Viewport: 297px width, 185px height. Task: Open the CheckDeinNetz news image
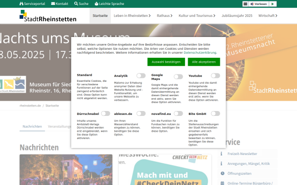(165, 170)
